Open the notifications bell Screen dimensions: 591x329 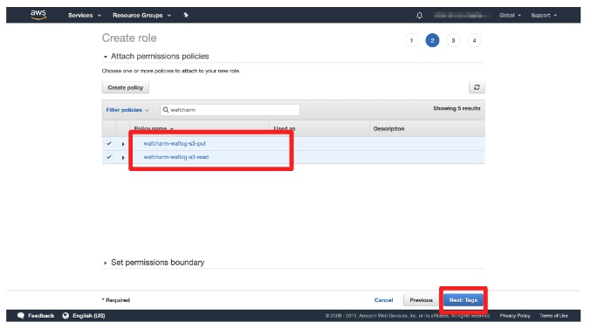[419, 16]
